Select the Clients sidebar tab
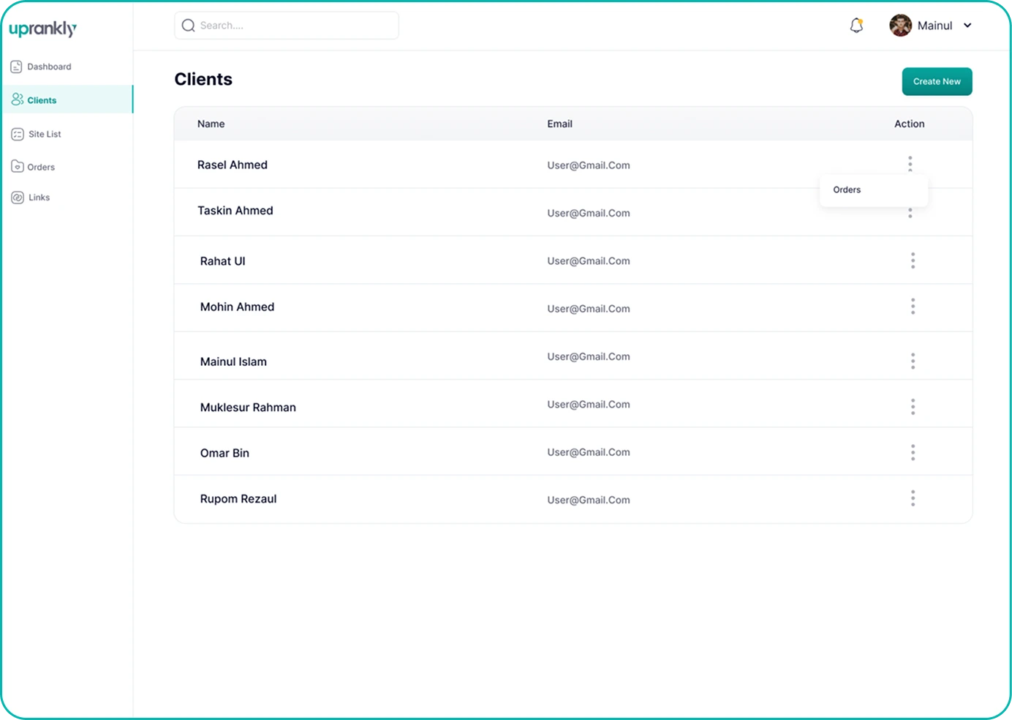Viewport: 1012px width, 720px height. coord(67,100)
